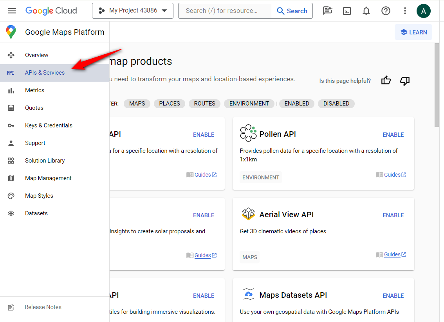
Task: Click the Google Maps Platform heading
Action: tap(65, 32)
